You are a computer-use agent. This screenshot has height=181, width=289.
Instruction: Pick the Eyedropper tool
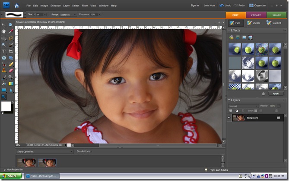(x=11, y=31)
